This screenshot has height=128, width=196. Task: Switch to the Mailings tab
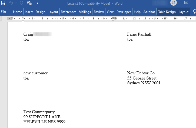(85, 12)
